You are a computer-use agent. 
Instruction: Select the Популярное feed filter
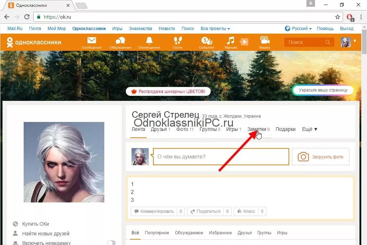157,233
